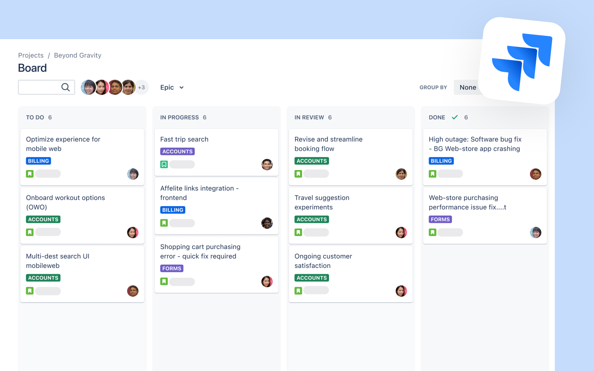Image resolution: width=594 pixels, height=371 pixels.
Task: Toggle the "+3" hidden assignees filter
Action: (141, 87)
